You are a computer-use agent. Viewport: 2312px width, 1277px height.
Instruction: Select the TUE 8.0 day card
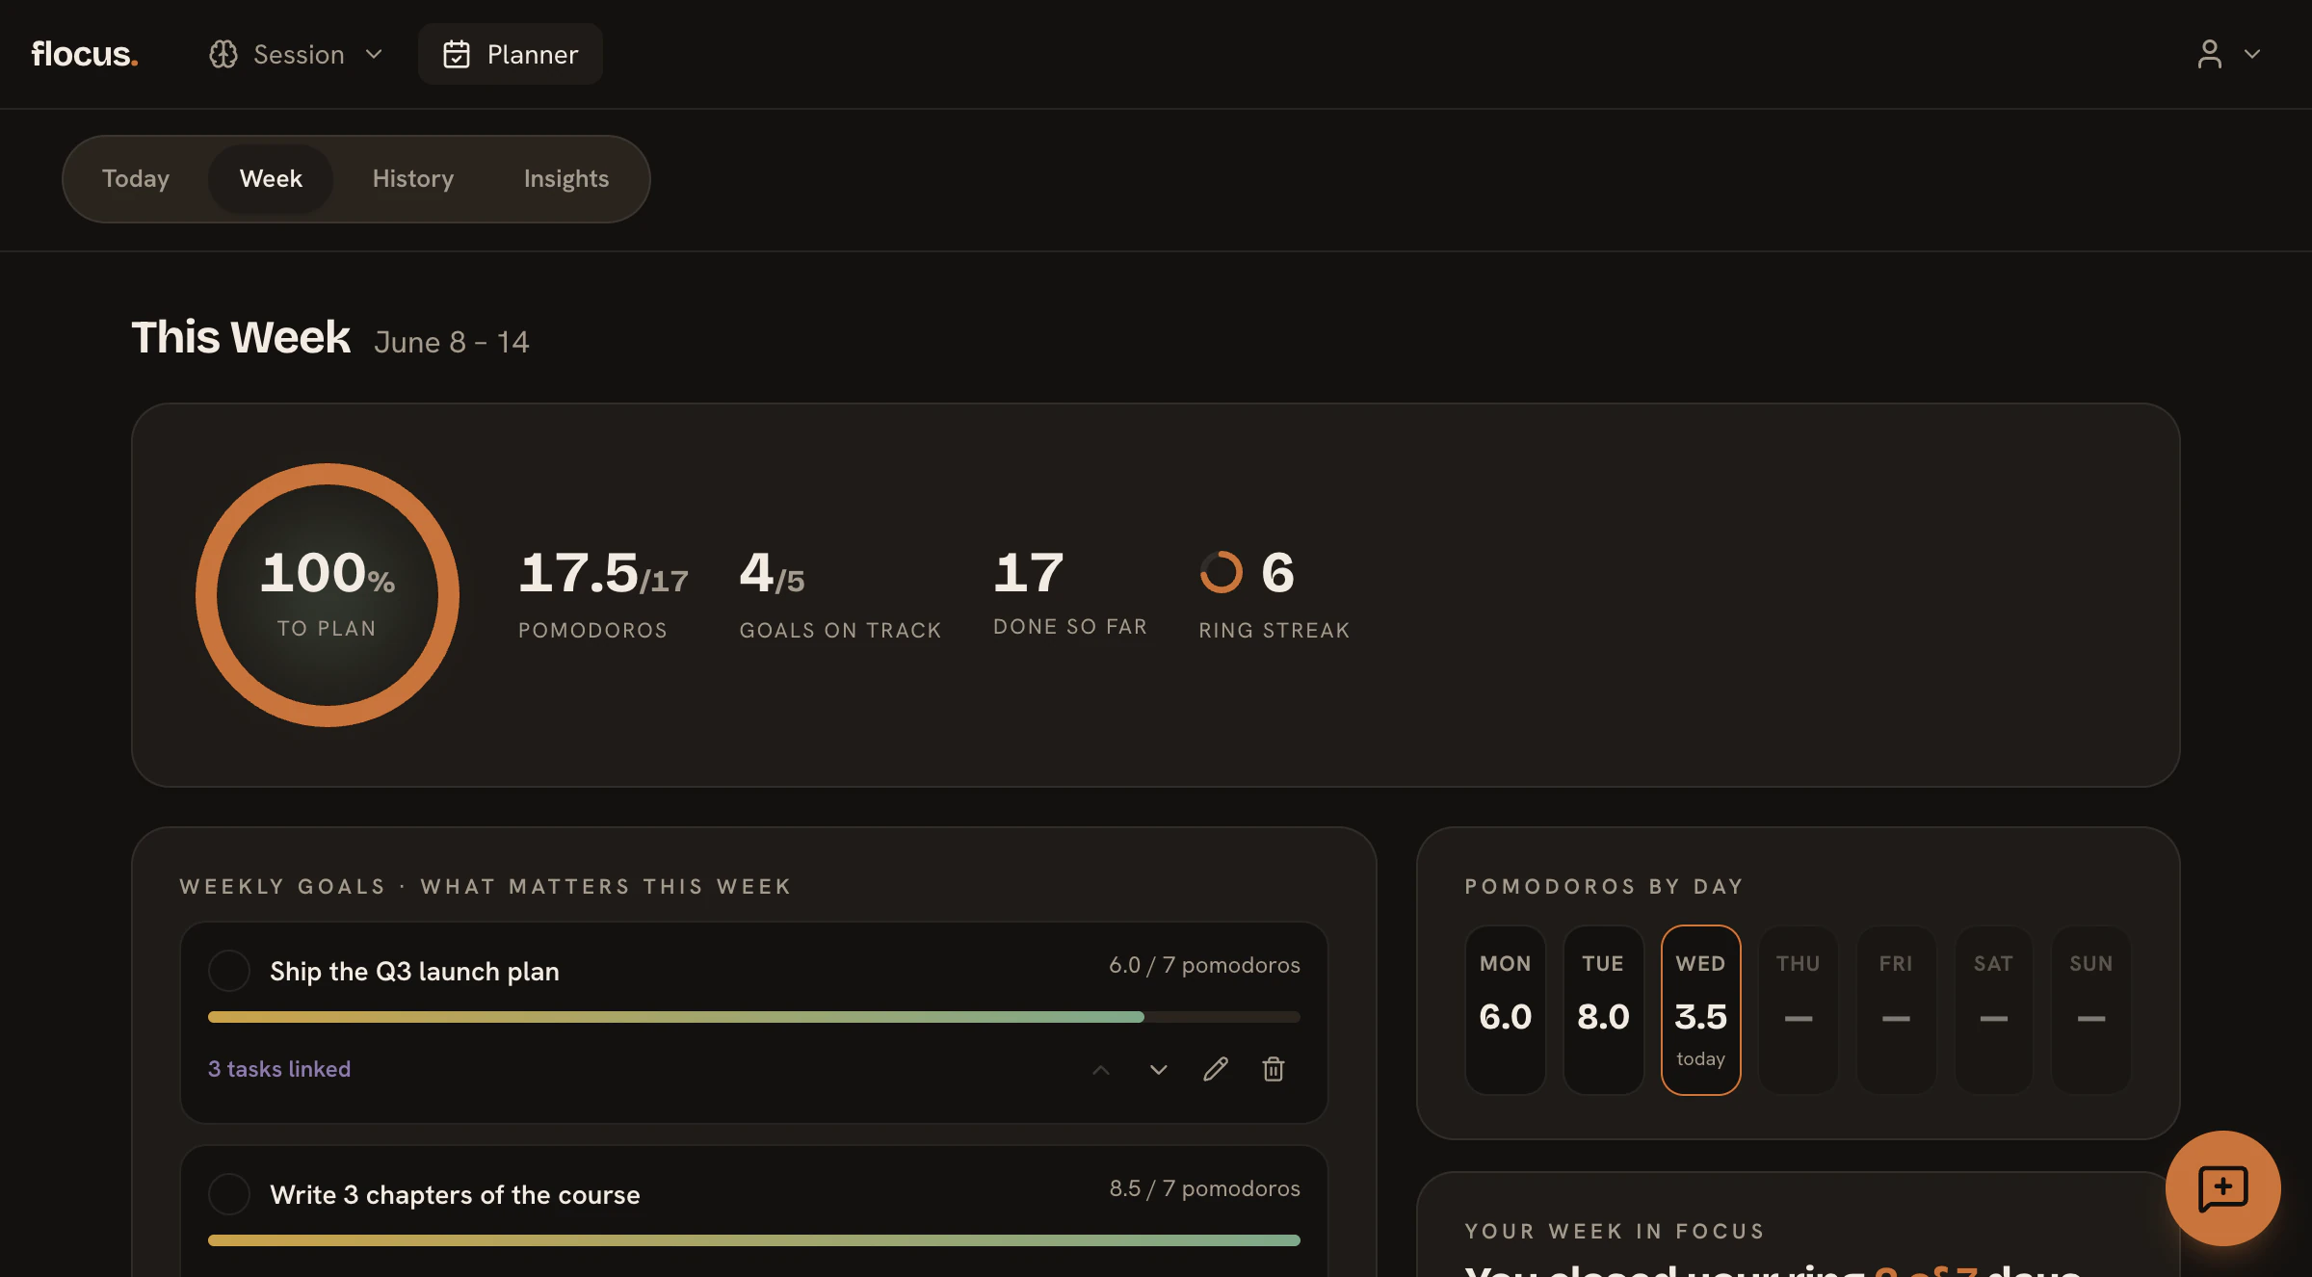click(x=1603, y=1010)
